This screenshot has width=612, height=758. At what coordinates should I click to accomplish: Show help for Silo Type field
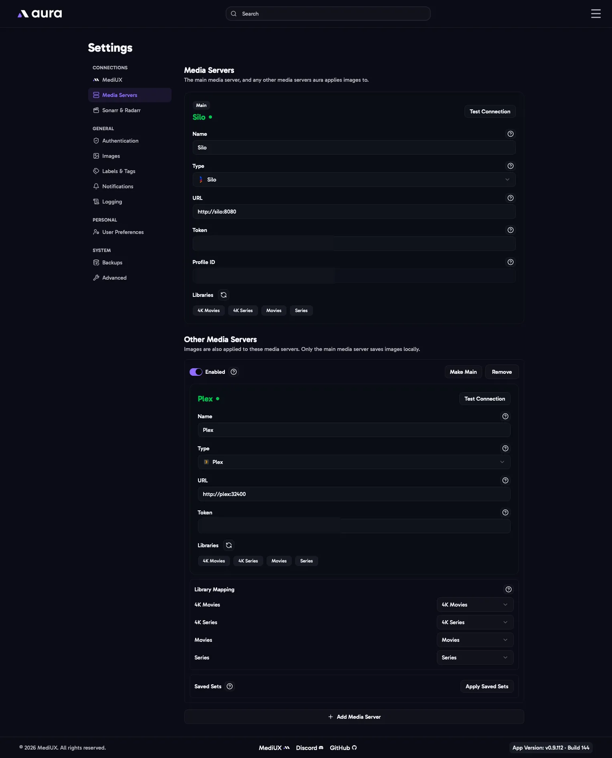pyautogui.click(x=510, y=166)
